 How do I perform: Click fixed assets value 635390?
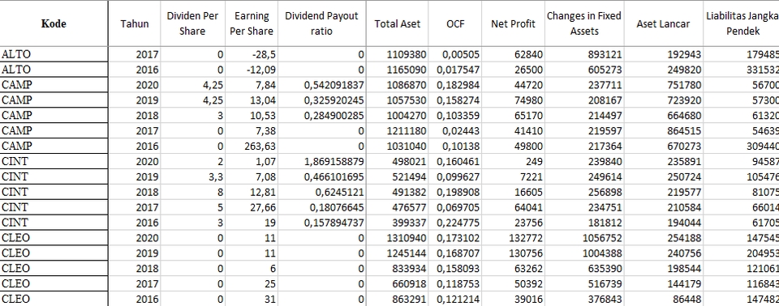coord(584,269)
